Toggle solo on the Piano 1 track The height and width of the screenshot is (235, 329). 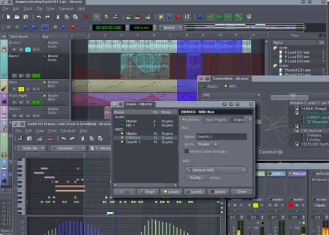28,116
